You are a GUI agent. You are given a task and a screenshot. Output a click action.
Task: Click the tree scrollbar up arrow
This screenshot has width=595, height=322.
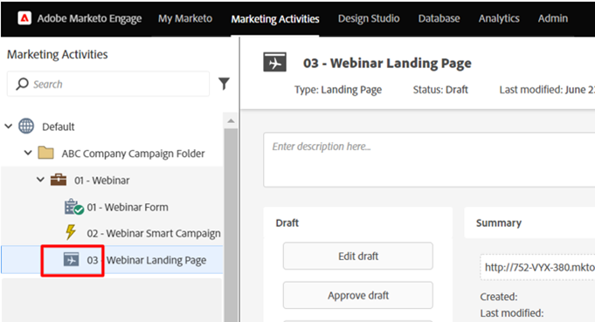(x=231, y=121)
